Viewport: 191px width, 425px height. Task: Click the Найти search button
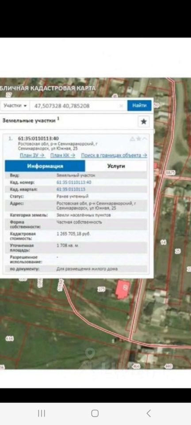(140, 105)
